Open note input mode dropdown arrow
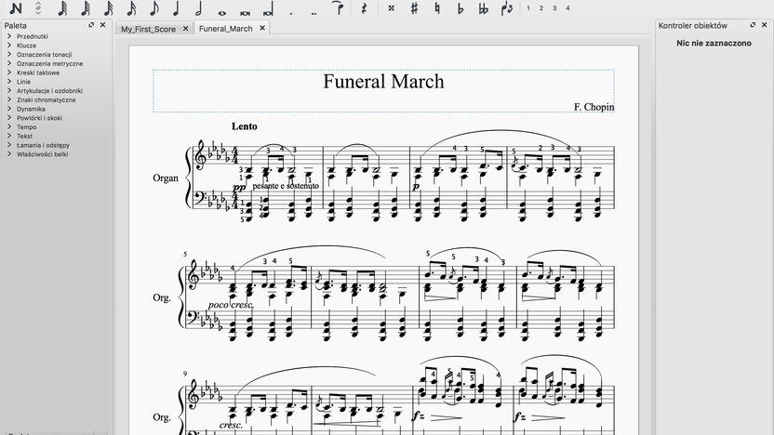Image resolution: width=774 pixels, height=435 pixels. point(38,7)
